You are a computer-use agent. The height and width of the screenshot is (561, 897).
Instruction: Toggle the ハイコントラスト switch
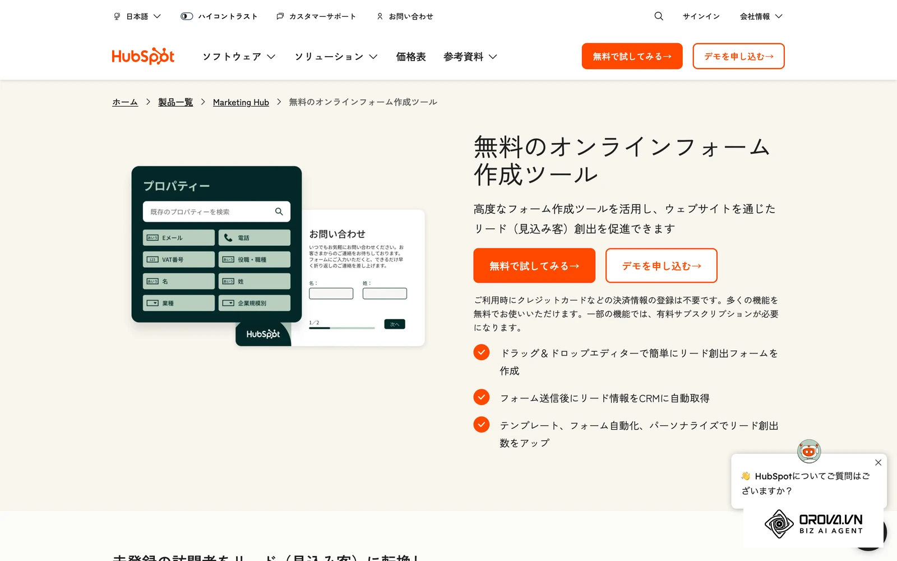pyautogui.click(x=187, y=16)
